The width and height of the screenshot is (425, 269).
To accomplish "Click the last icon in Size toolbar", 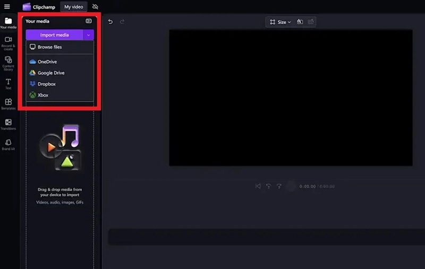I will 311,22.
